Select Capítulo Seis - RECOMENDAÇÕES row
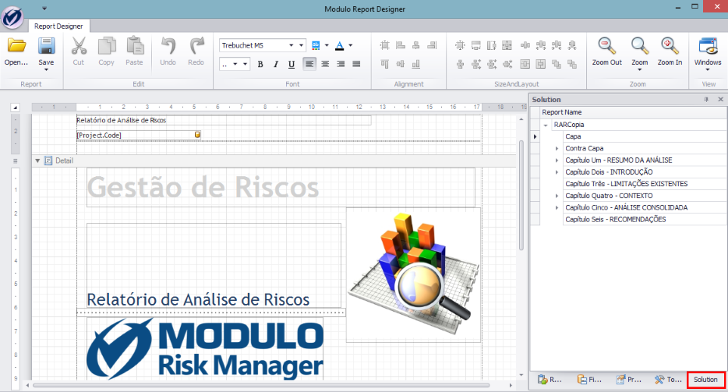The width and height of the screenshot is (728, 392). (x=645, y=219)
